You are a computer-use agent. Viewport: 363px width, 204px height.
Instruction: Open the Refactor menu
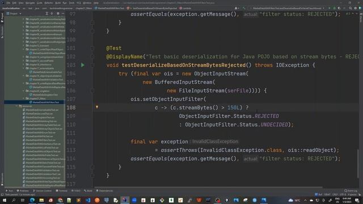(49, 3)
